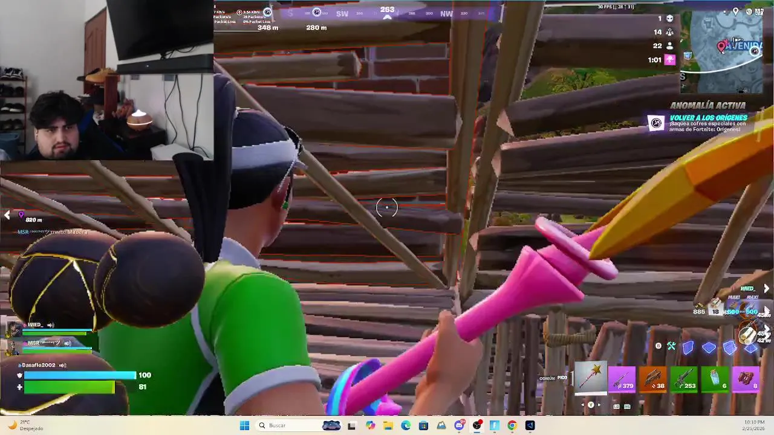Click the players remaining icon beside 14

(x=670, y=32)
